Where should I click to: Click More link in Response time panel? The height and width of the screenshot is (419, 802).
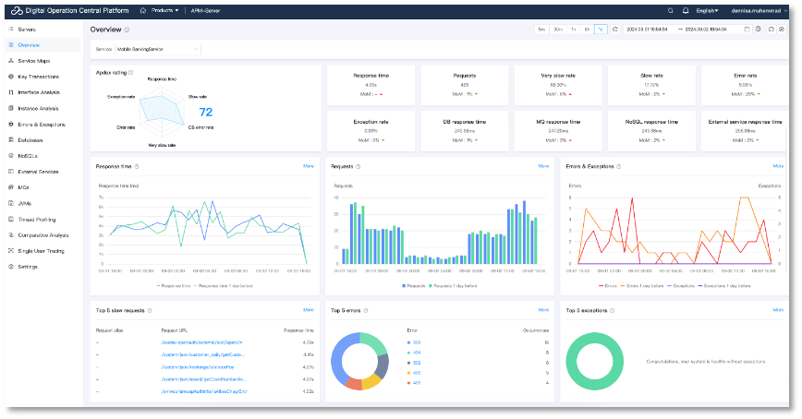pos(309,166)
